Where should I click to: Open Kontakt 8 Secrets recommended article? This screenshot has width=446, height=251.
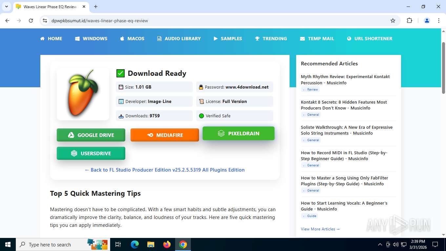(344, 105)
